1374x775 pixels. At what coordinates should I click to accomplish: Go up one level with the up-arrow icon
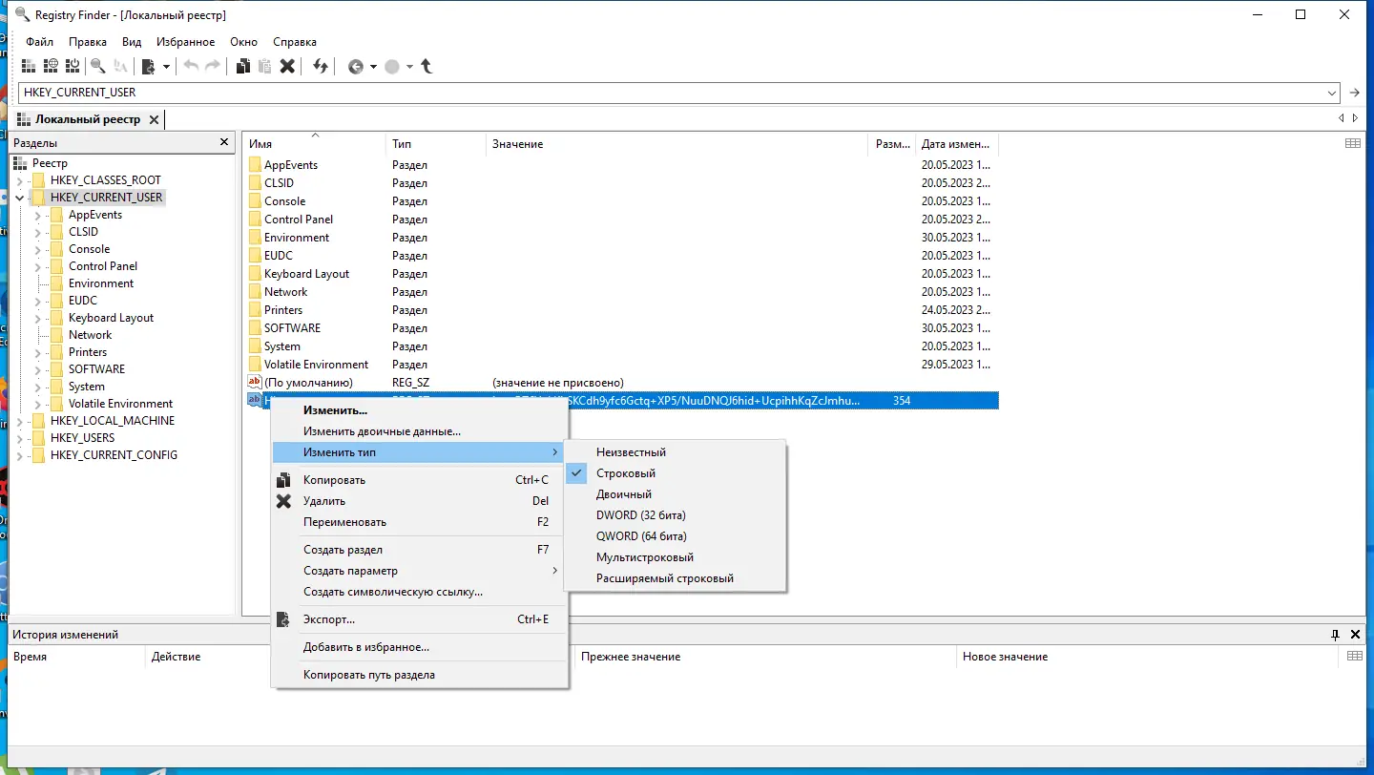tap(427, 66)
